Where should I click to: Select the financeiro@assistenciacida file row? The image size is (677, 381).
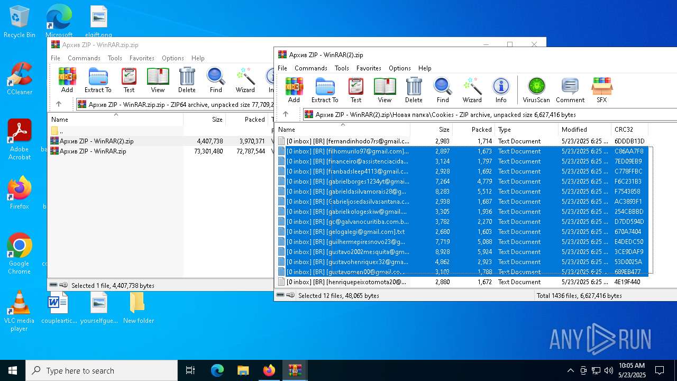point(462,161)
